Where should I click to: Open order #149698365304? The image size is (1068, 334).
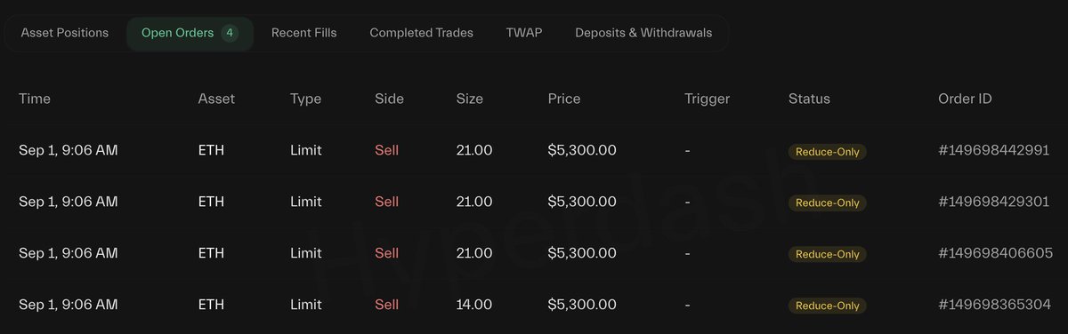[x=994, y=306]
